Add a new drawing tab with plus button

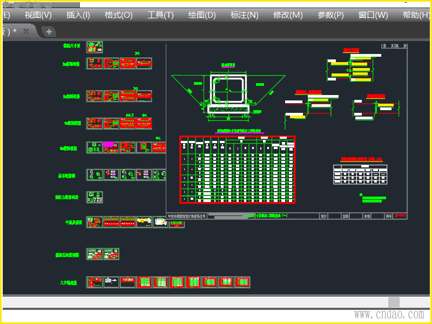(49, 31)
